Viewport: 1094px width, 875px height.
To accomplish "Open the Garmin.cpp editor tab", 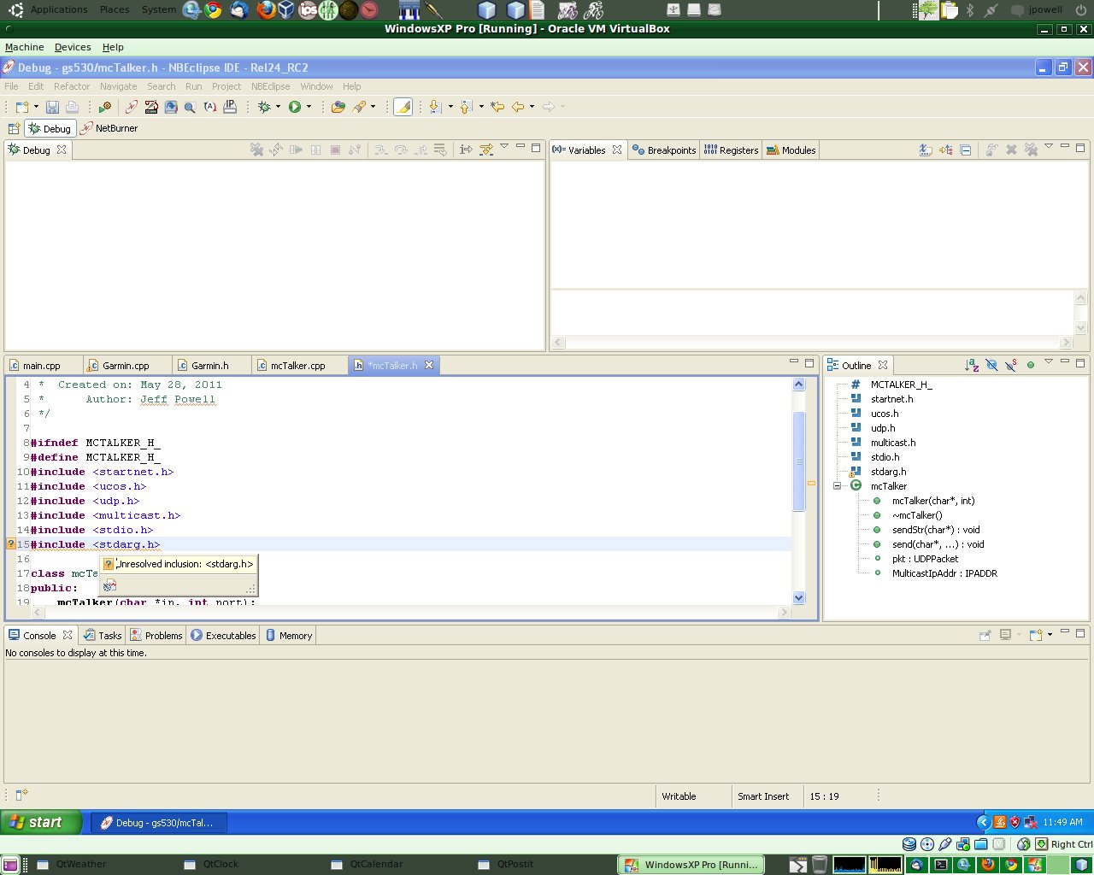I will 126,366.
